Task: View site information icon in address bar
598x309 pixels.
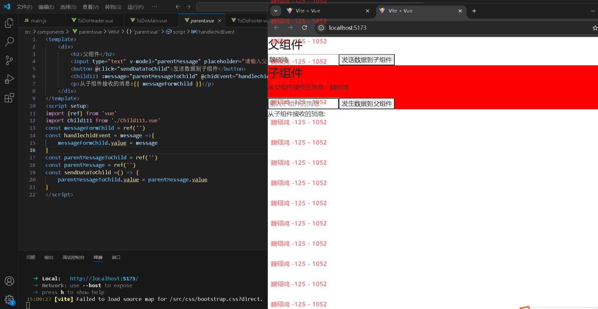Action: pos(321,28)
